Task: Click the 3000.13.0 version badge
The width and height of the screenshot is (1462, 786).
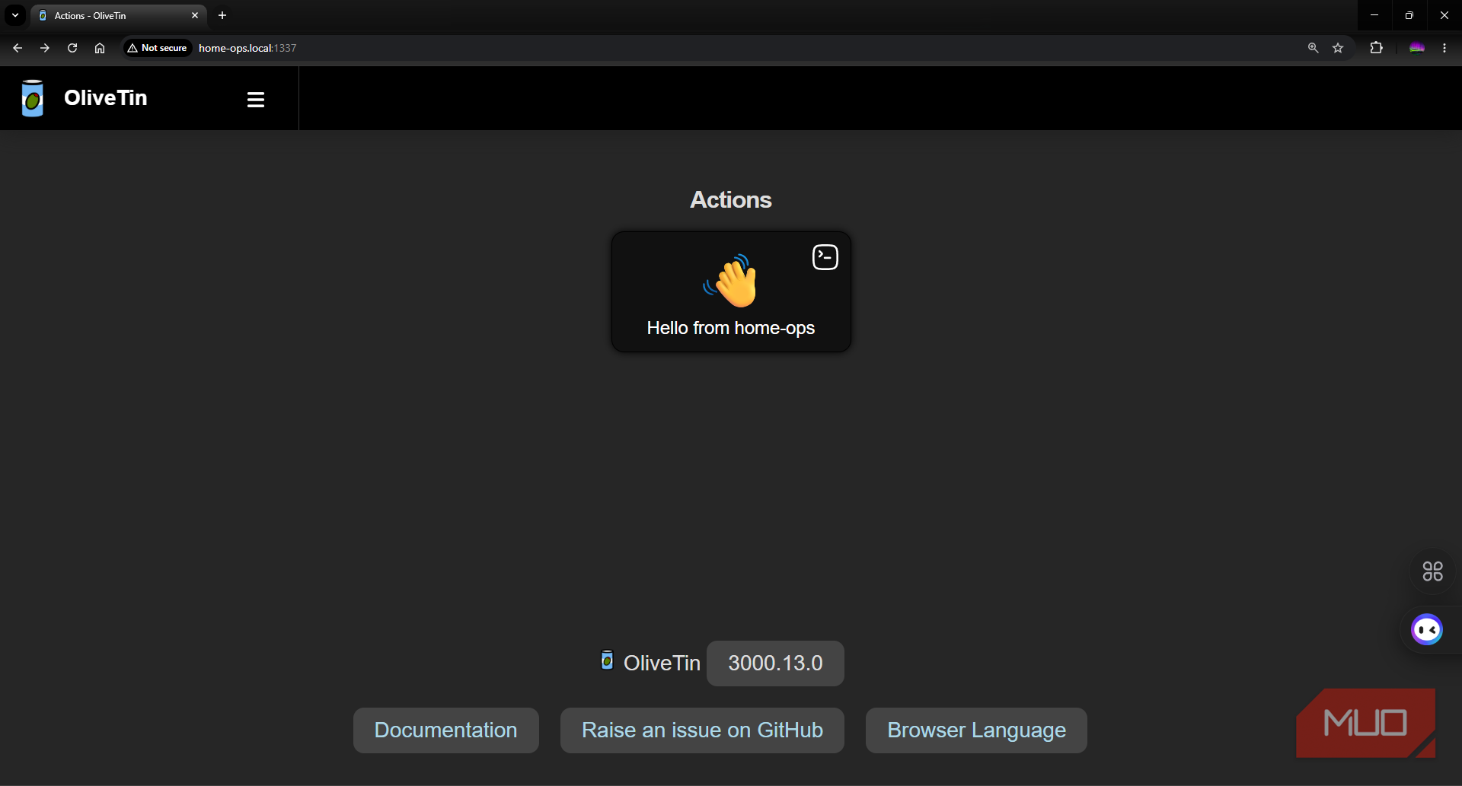Action: click(775, 663)
